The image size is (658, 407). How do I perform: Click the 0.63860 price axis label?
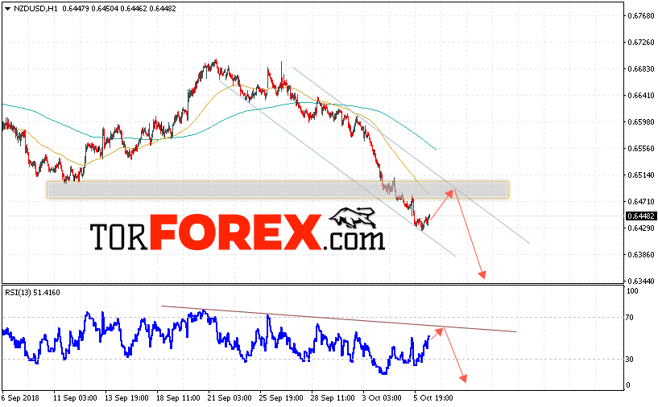(x=641, y=254)
